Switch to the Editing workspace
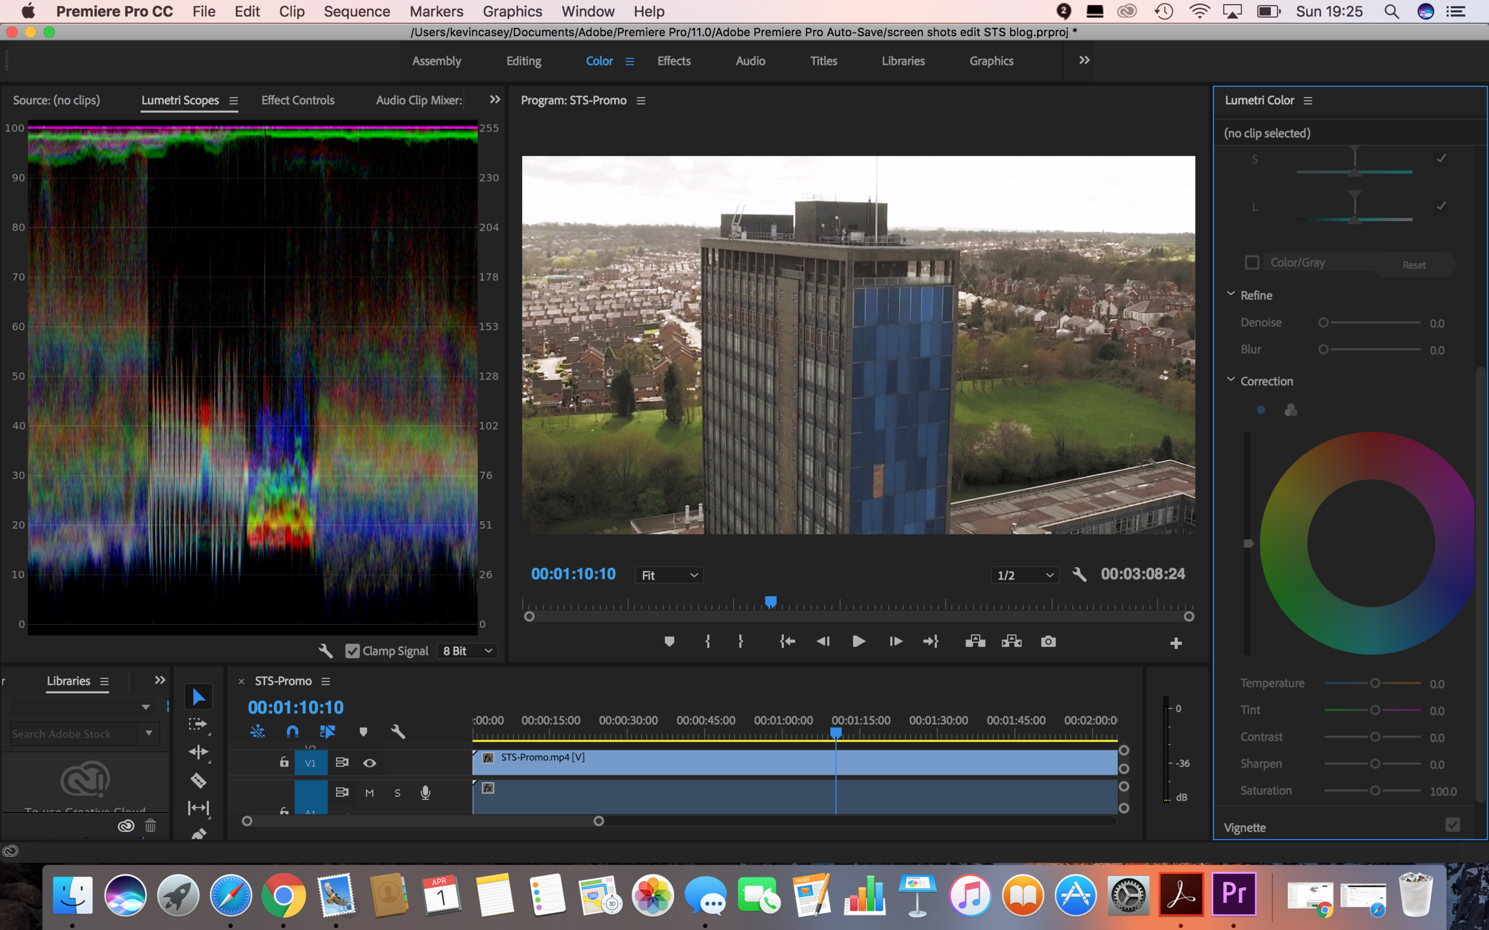1489x930 pixels. (524, 61)
